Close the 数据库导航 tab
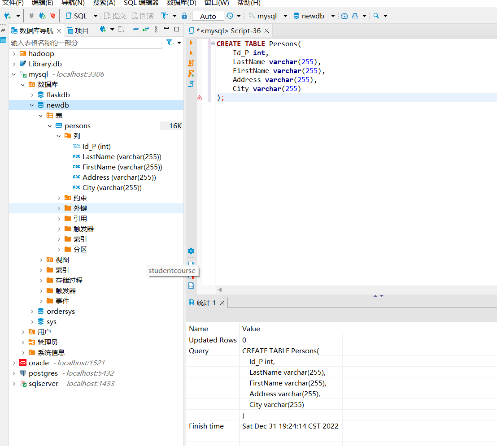The height and width of the screenshot is (446, 497). tap(59, 31)
